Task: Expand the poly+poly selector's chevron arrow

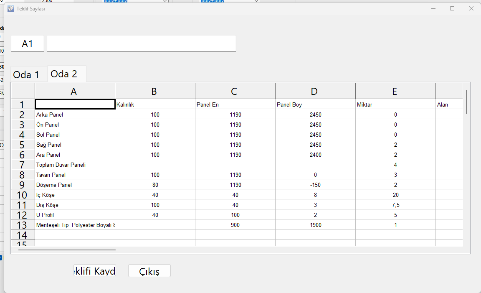Action: [x=165, y=1]
